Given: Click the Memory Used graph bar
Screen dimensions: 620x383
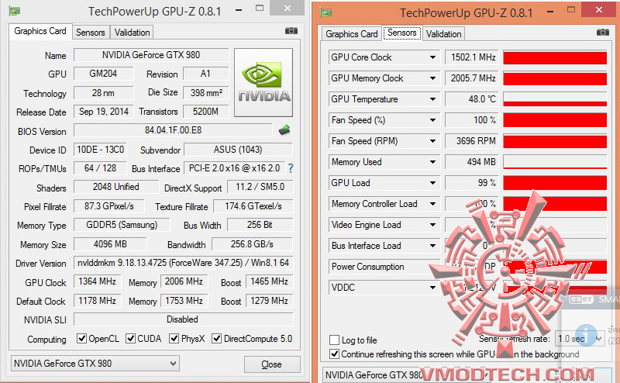Looking at the screenshot, I should pos(555,162).
